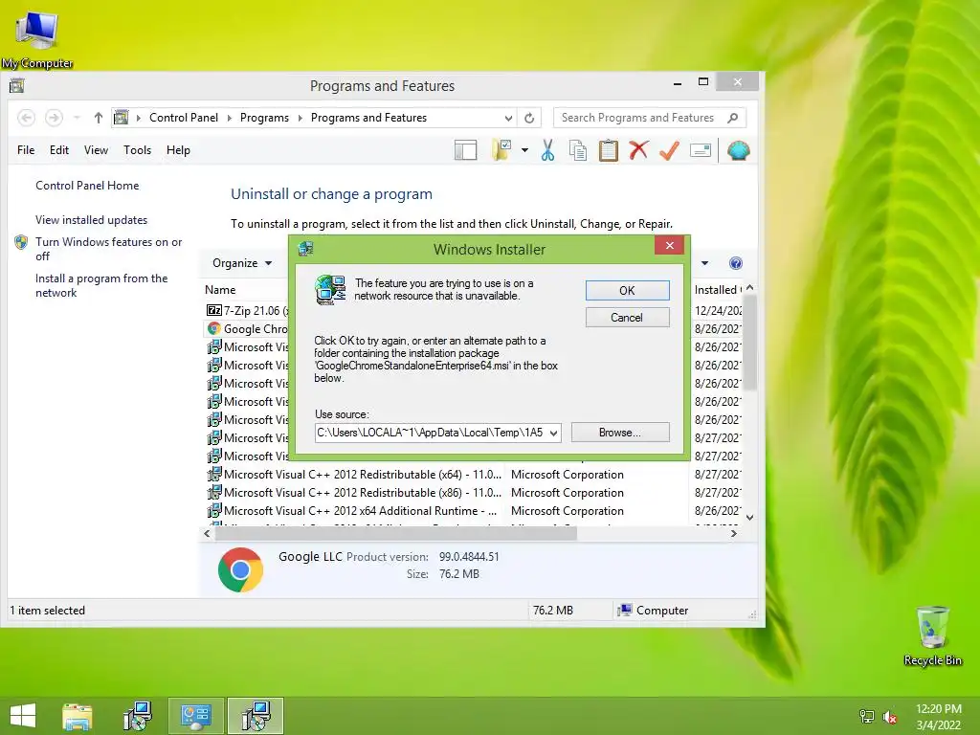Open File Explorer from the taskbar

coord(78,716)
